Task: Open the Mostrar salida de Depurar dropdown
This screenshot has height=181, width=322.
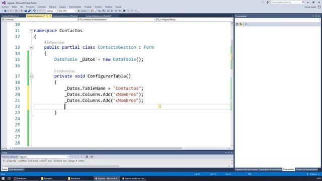Action: pos(44,157)
